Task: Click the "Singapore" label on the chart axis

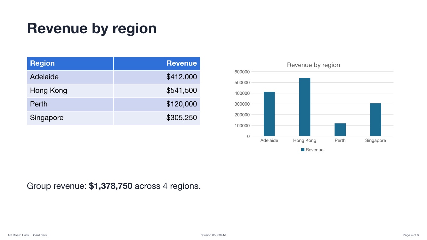Action: pyautogui.click(x=375, y=140)
